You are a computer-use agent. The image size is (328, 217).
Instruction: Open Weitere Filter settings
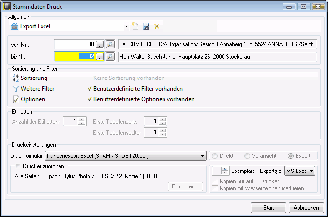click(x=37, y=89)
